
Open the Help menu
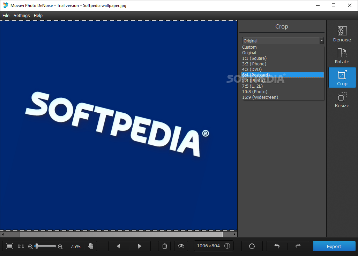[38, 15]
